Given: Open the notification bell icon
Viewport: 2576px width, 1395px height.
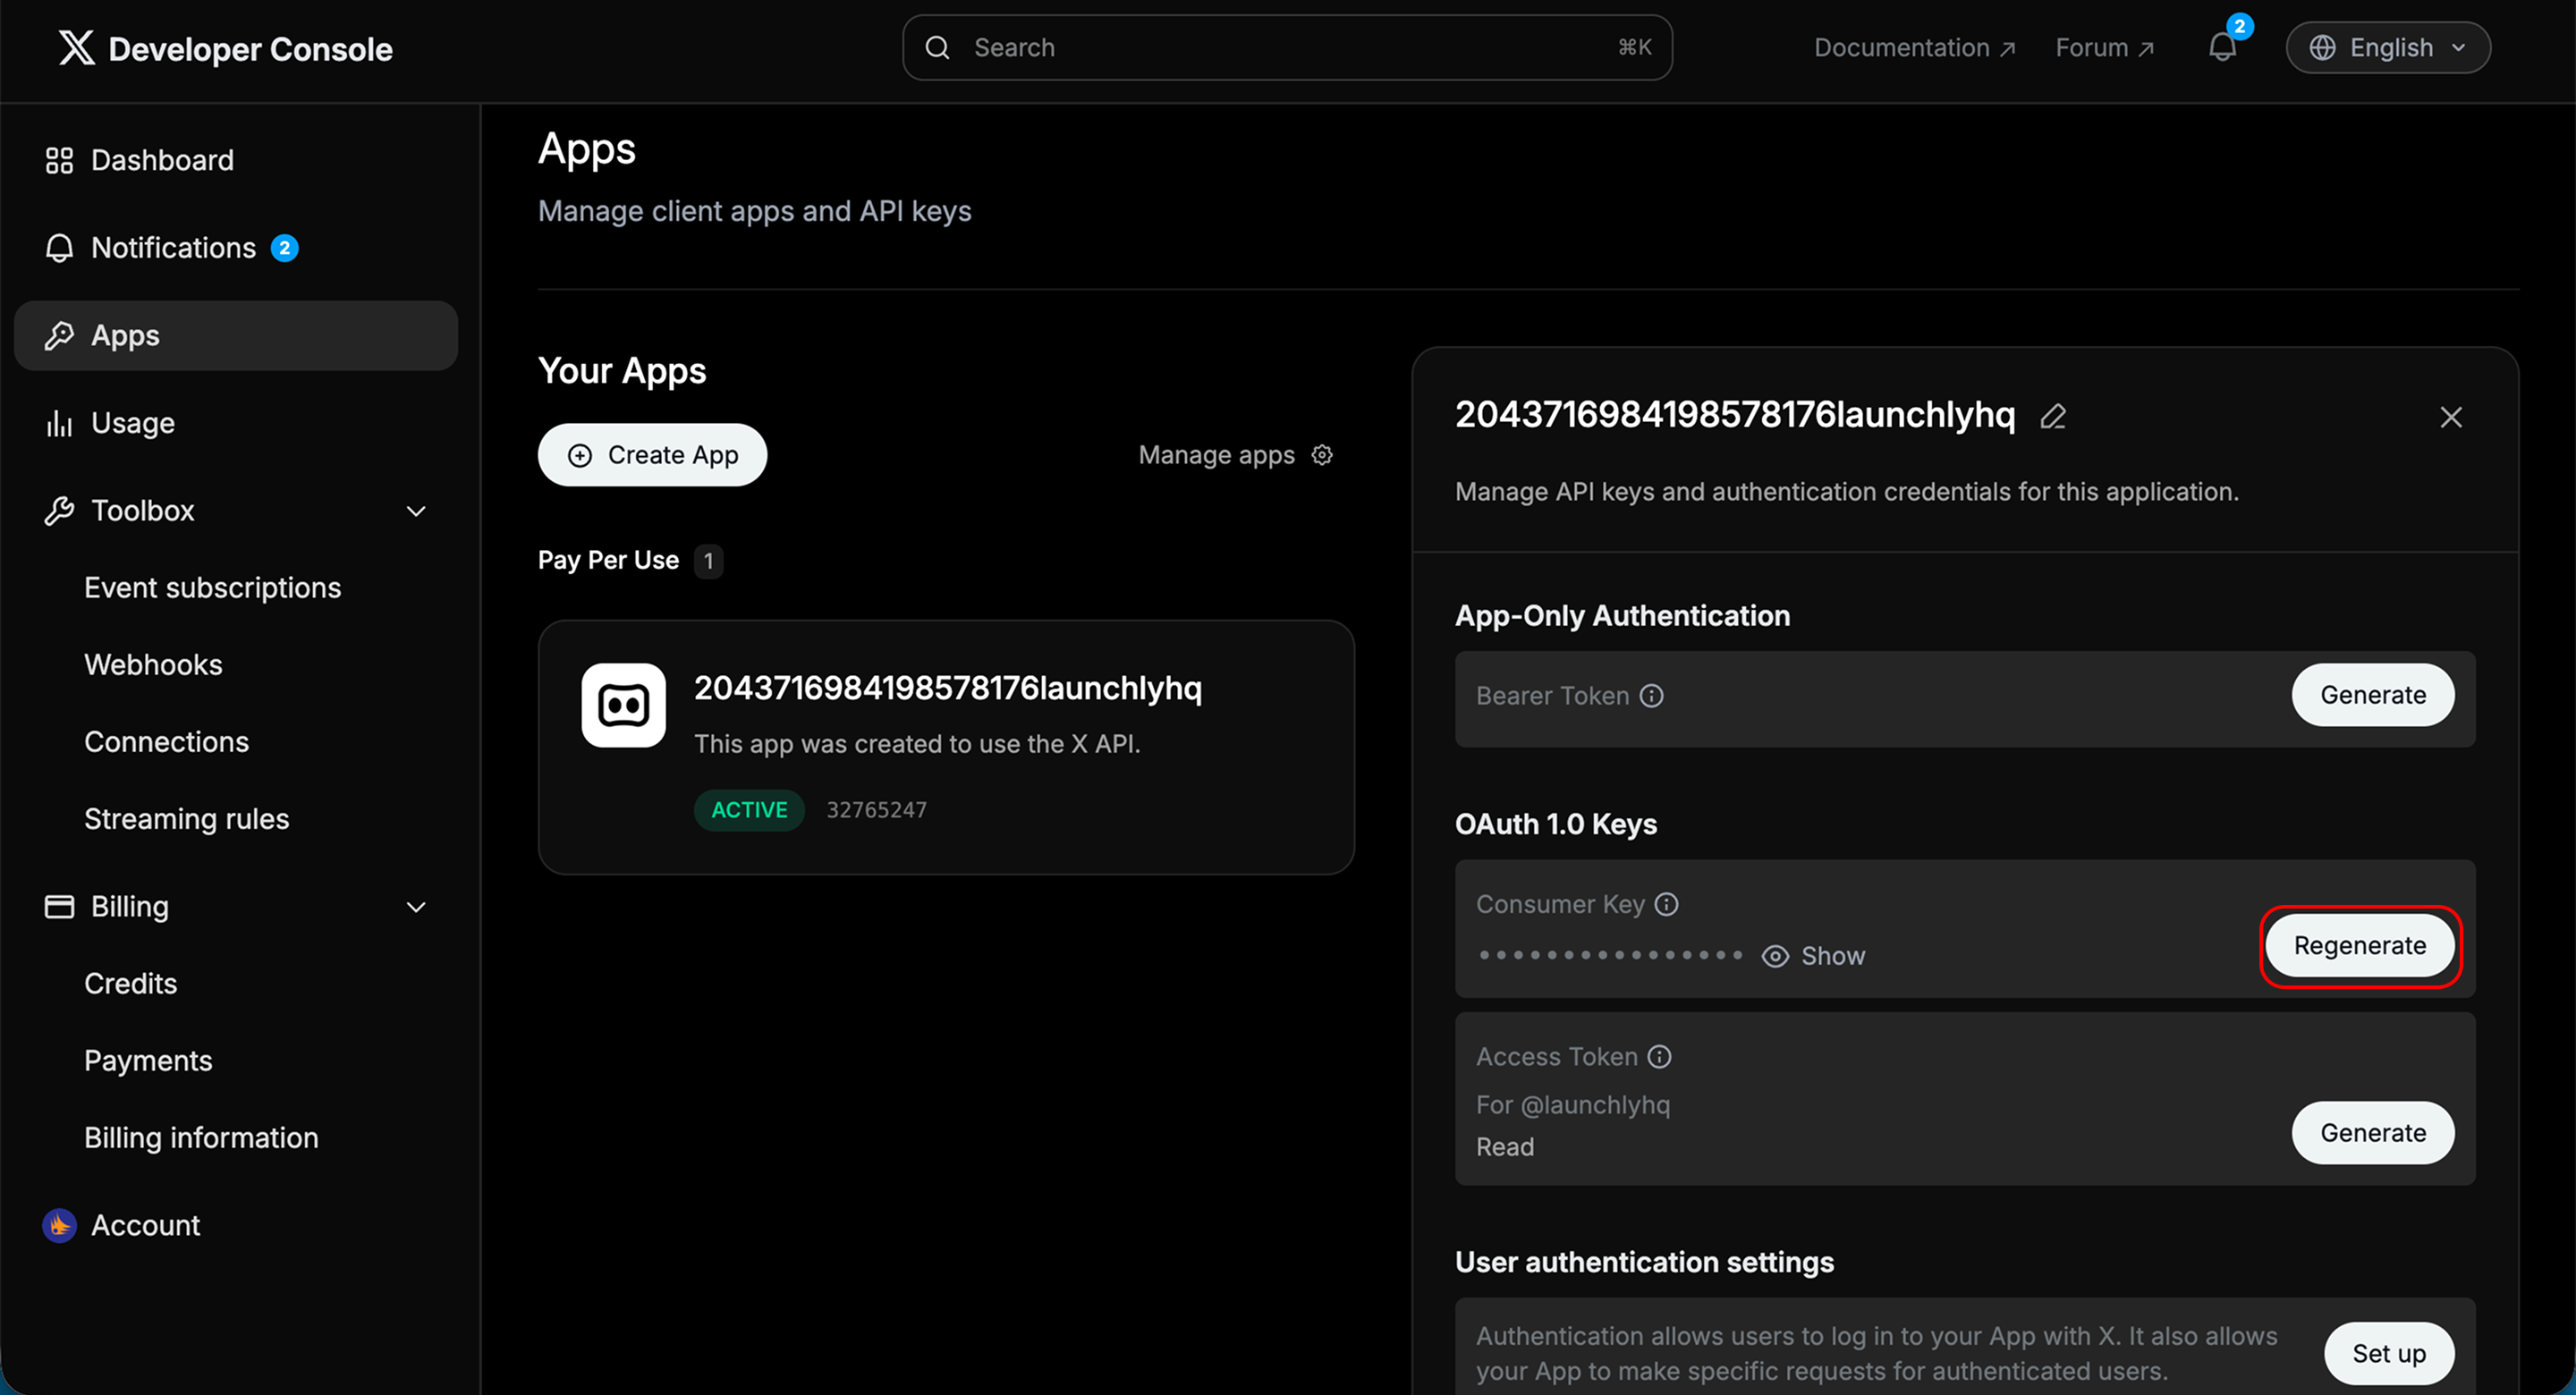Looking at the screenshot, I should tap(2221, 47).
